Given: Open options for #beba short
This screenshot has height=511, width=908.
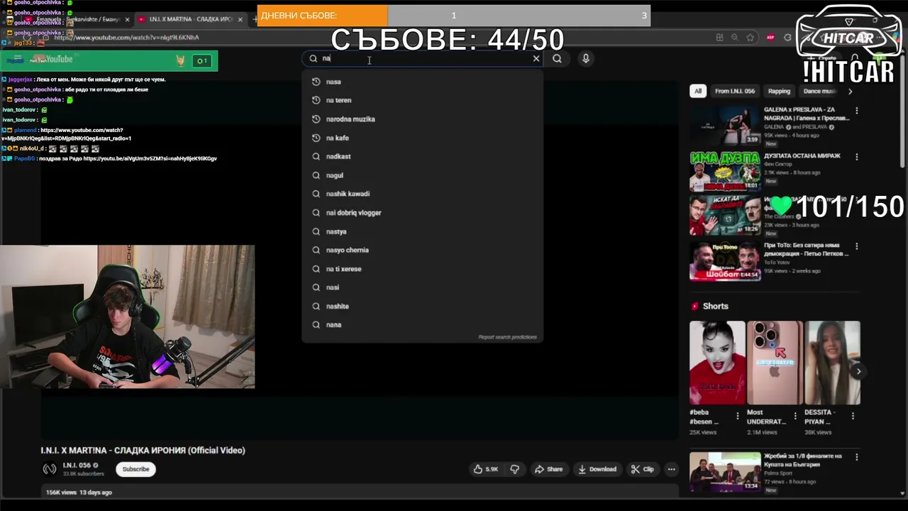Looking at the screenshot, I should [x=737, y=416].
